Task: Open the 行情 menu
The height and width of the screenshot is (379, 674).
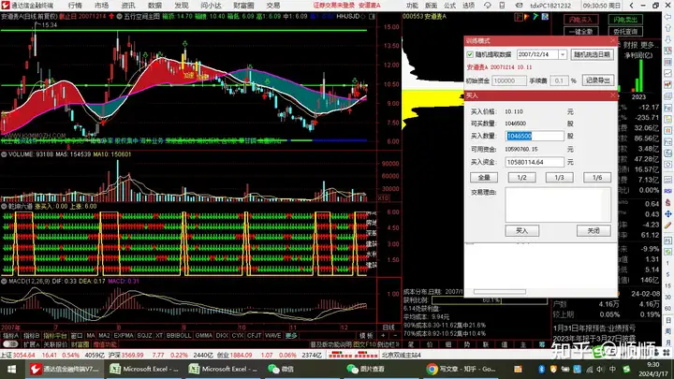Action: (x=75, y=6)
